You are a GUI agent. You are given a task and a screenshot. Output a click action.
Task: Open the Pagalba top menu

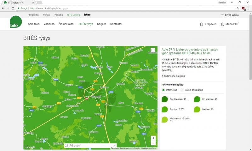(x=59, y=15)
